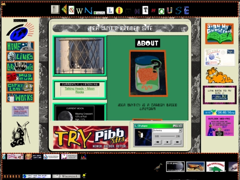
Task: Click the Telstar postcard image
Action: point(220,57)
